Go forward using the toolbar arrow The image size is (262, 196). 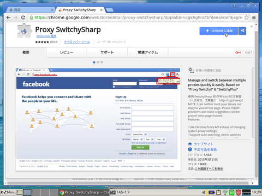point(16,17)
